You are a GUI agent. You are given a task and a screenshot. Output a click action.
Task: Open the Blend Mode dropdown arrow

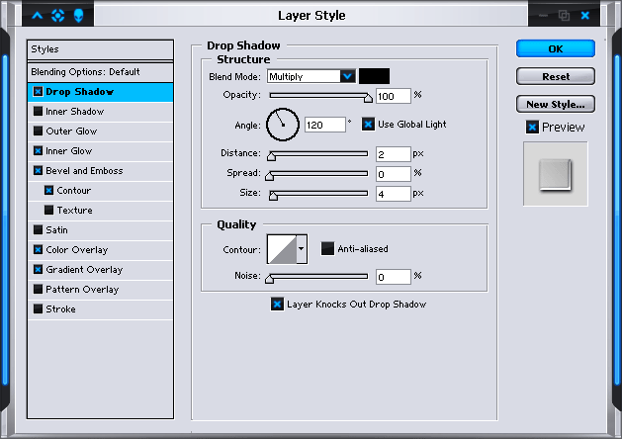[x=347, y=76]
